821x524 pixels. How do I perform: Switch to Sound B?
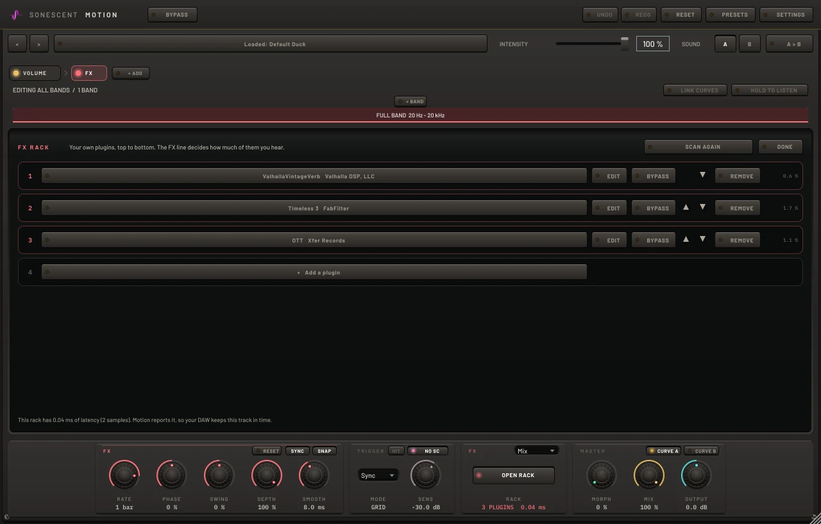click(749, 44)
